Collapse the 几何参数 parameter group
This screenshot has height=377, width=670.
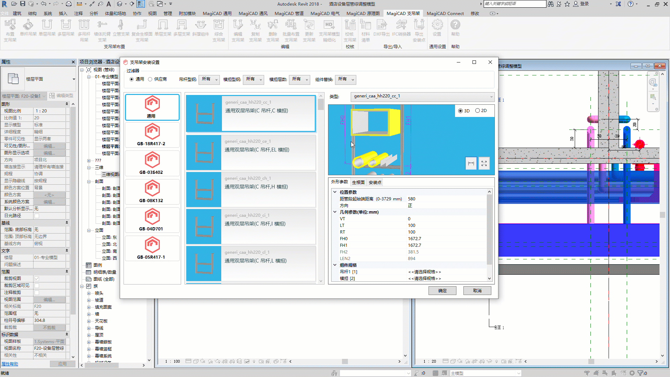point(335,212)
